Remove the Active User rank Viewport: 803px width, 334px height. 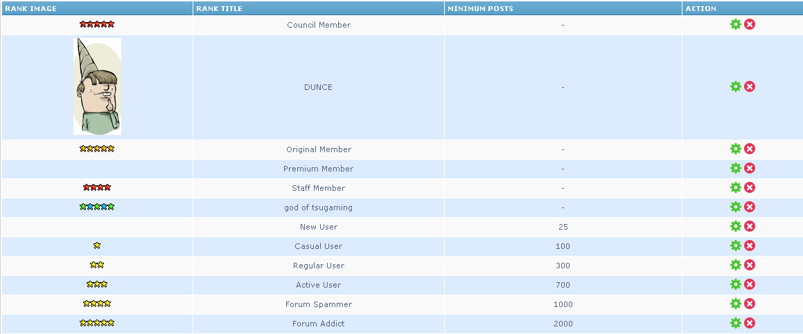point(750,284)
